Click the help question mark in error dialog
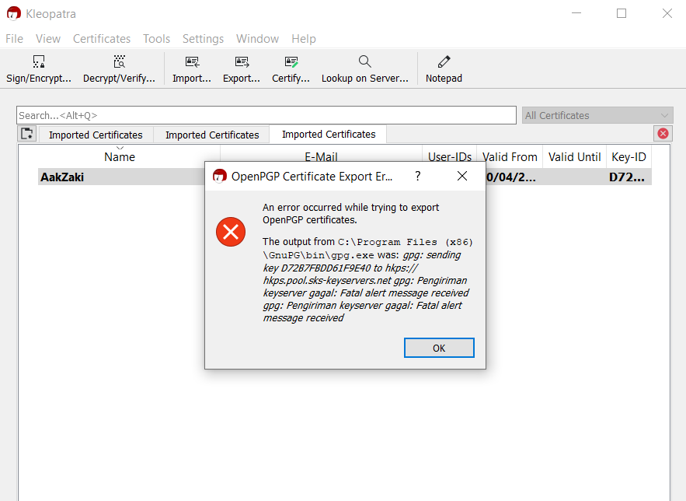 coord(418,176)
